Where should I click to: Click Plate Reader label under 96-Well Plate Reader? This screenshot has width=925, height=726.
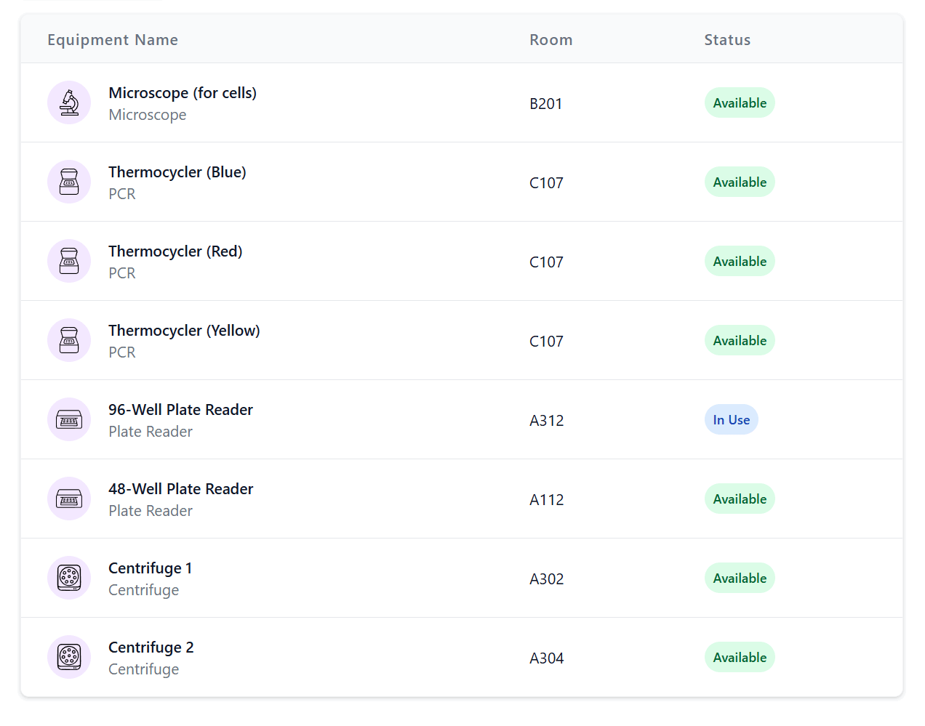[x=151, y=432]
